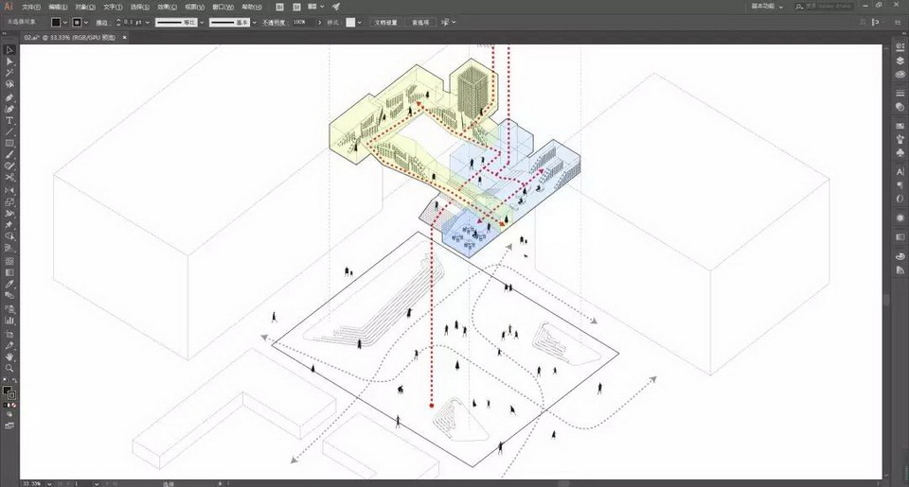This screenshot has width=909, height=487.
Task: Click the 首选项 button
Action: [x=419, y=21]
